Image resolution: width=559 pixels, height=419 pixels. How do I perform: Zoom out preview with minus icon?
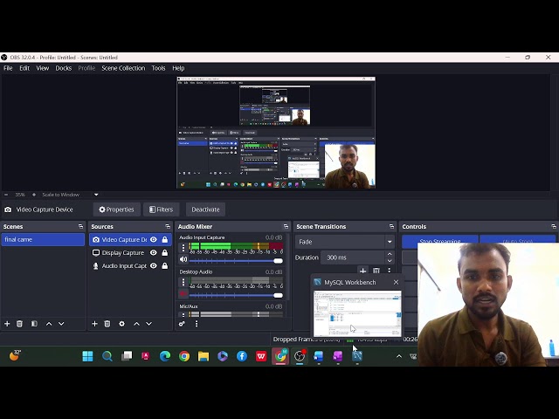(x=6, y=195)
